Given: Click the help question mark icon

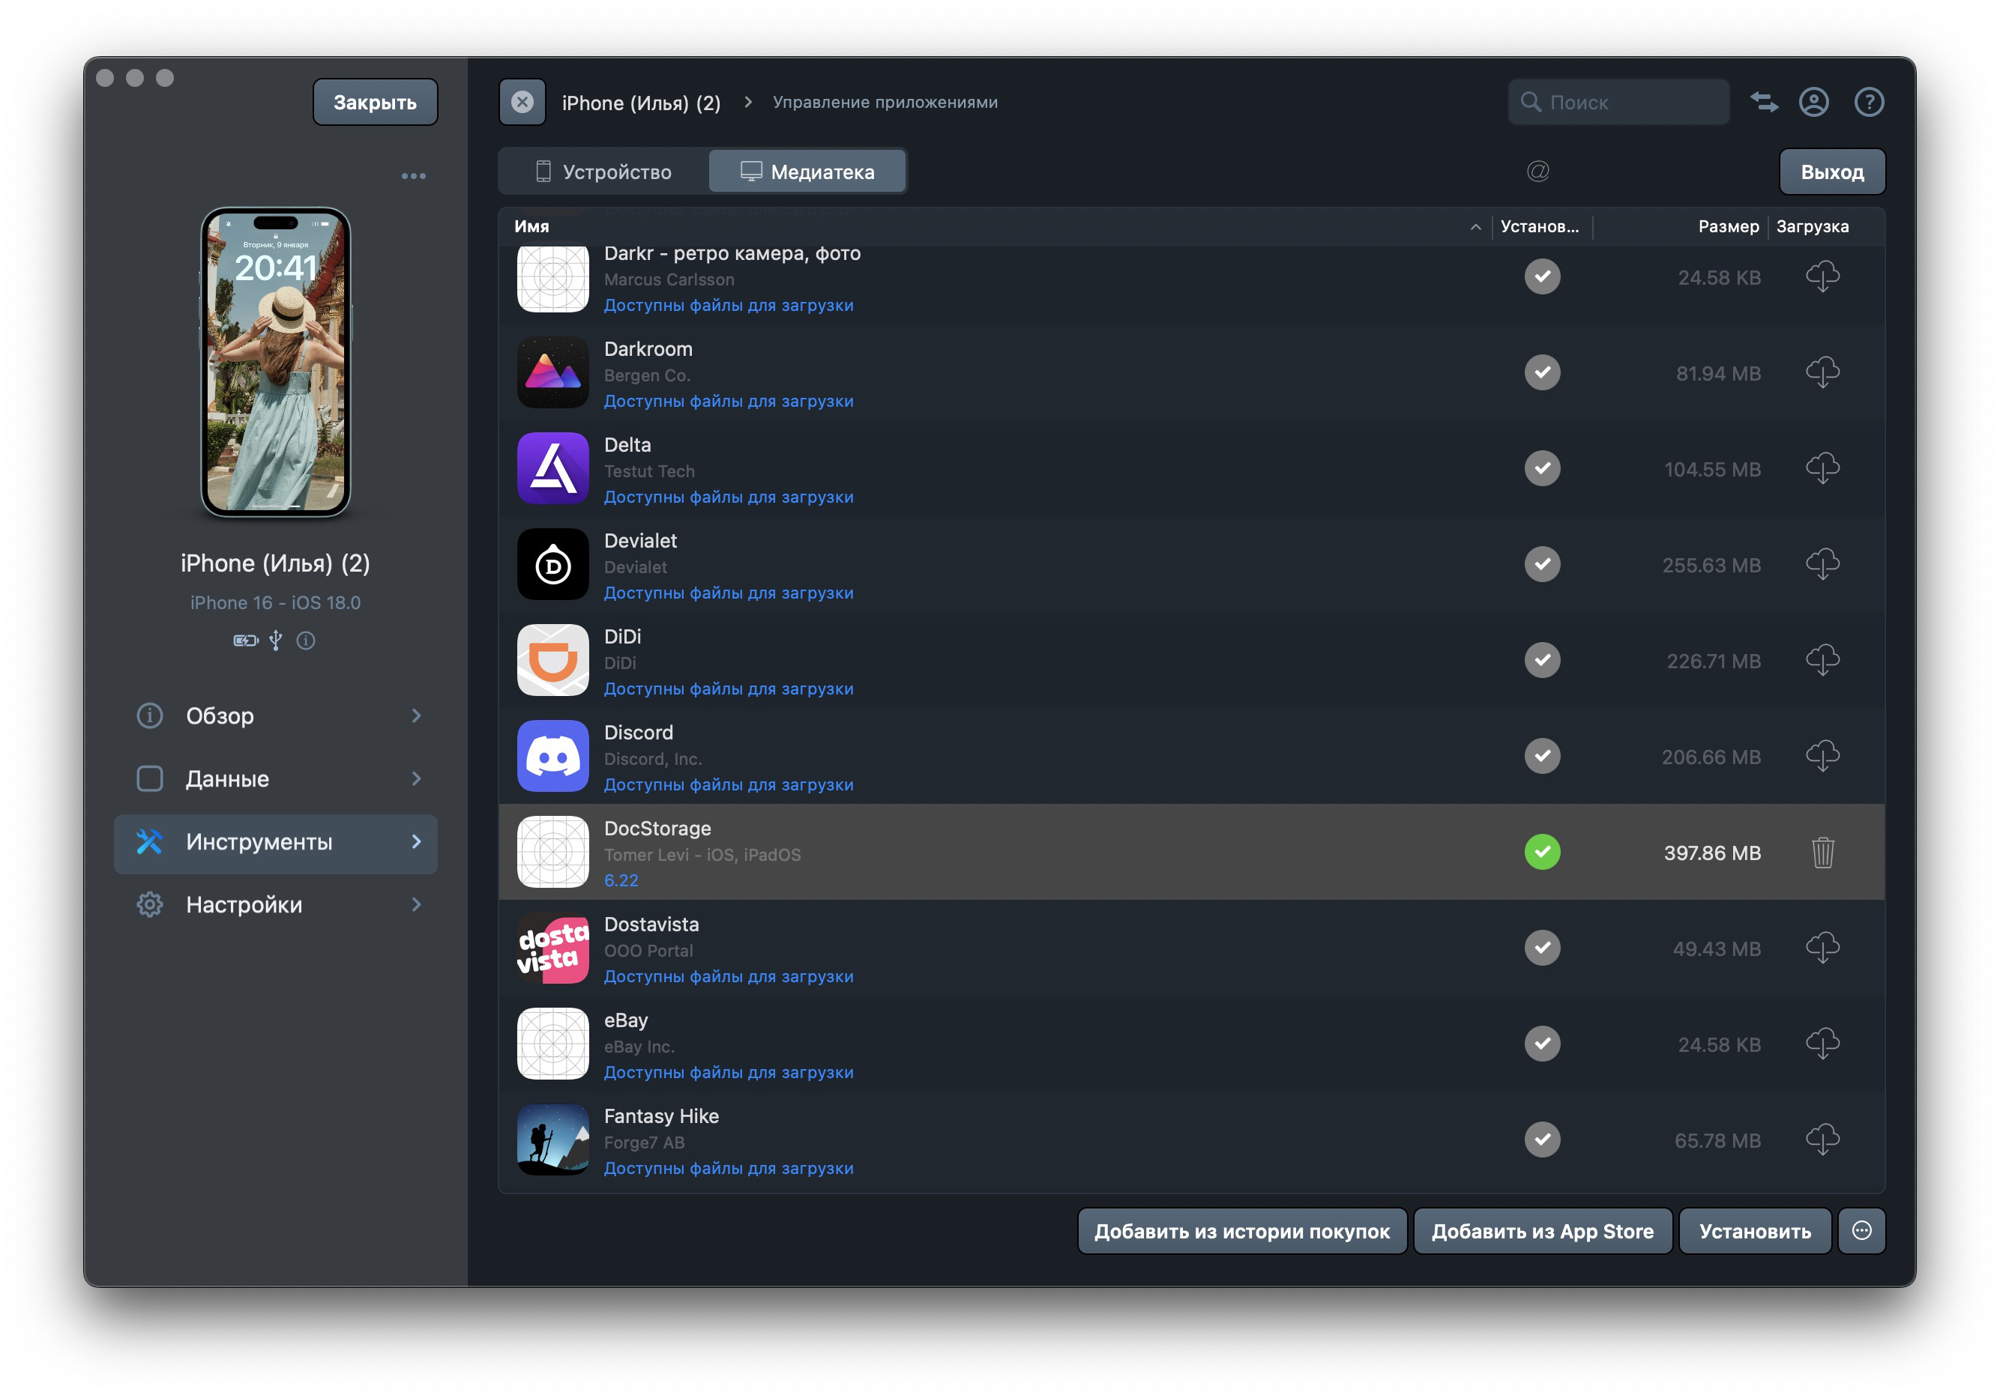Looking at the screenshot, I should coord(1869,102).
